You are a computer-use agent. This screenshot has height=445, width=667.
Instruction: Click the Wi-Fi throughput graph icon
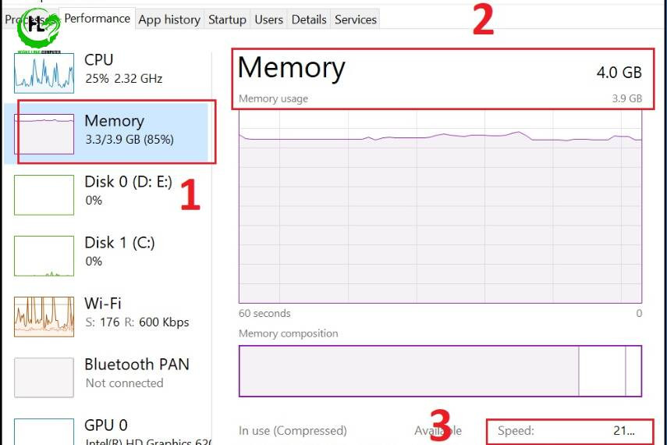pyautogui.click(x=44, y=317)
